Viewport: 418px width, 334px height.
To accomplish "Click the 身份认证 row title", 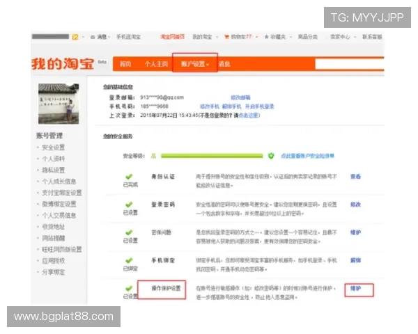I will pos(163,177).
